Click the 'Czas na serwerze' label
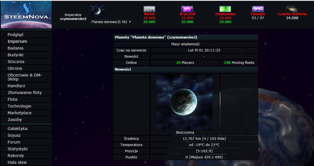 [131, 50]
